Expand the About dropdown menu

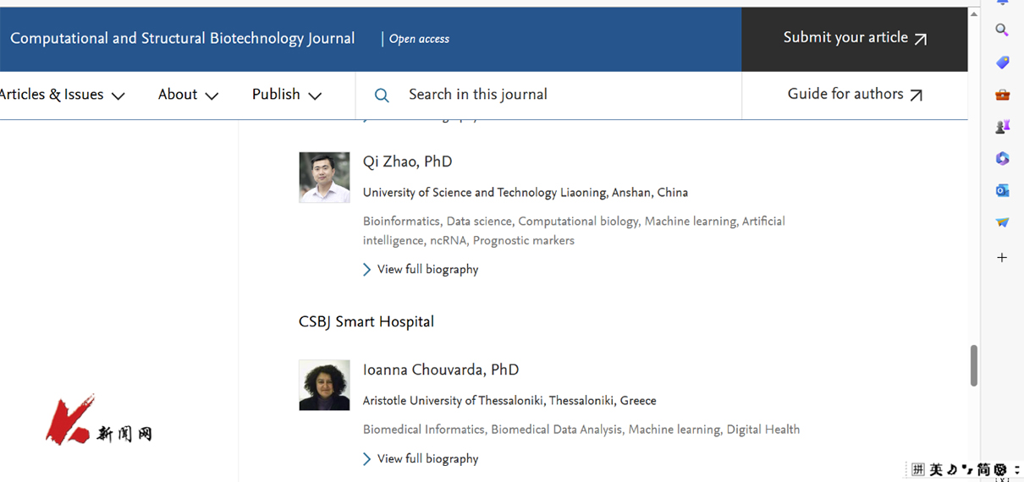pyautogui.click(x=188, y=95)
